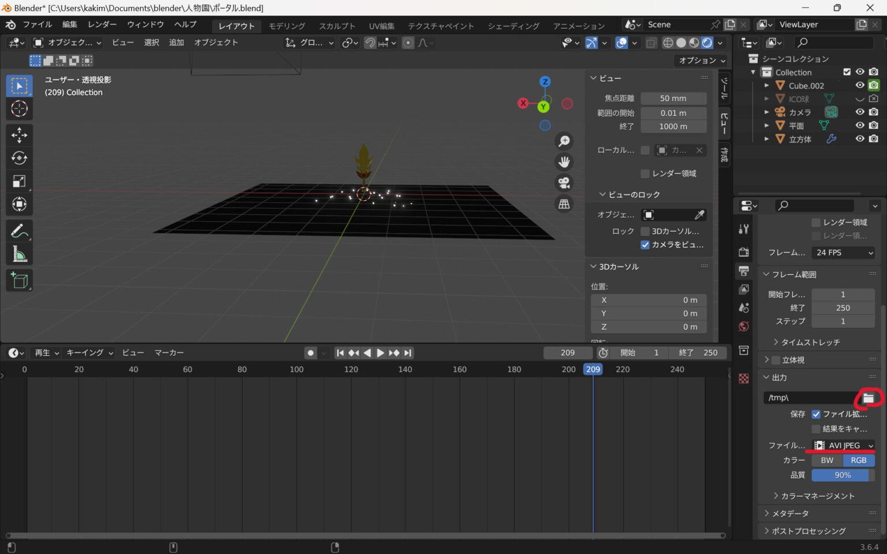This screenshot has width=887, height=554.
Task: Select the Transform tool
Action: tap(19, 204)
